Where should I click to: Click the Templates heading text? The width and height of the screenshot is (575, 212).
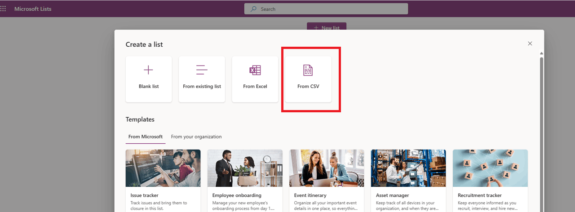click(x=140, y=119)
